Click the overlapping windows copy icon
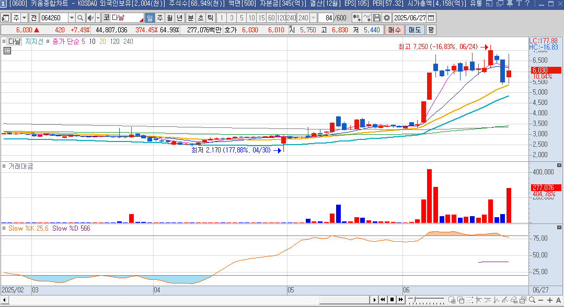Viewport: 564px width, 307px height. pyautogui.click(x=461, y=300)
